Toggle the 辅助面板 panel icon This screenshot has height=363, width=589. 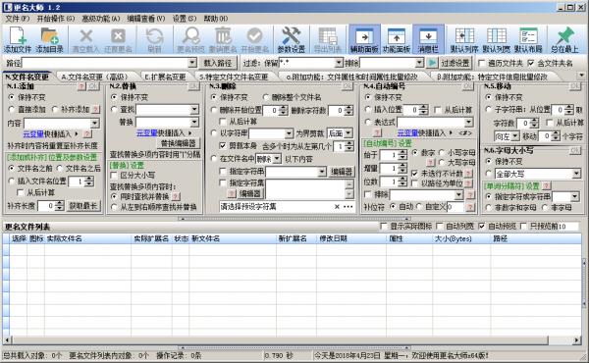[x=364, y=39]
